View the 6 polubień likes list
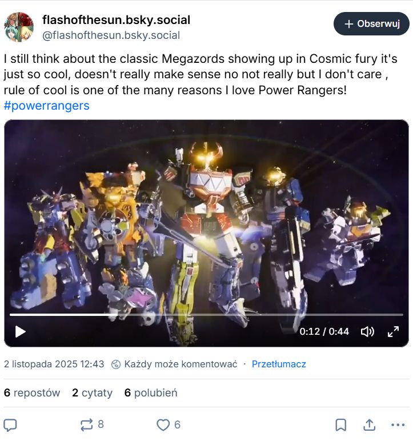 (151, 392)
